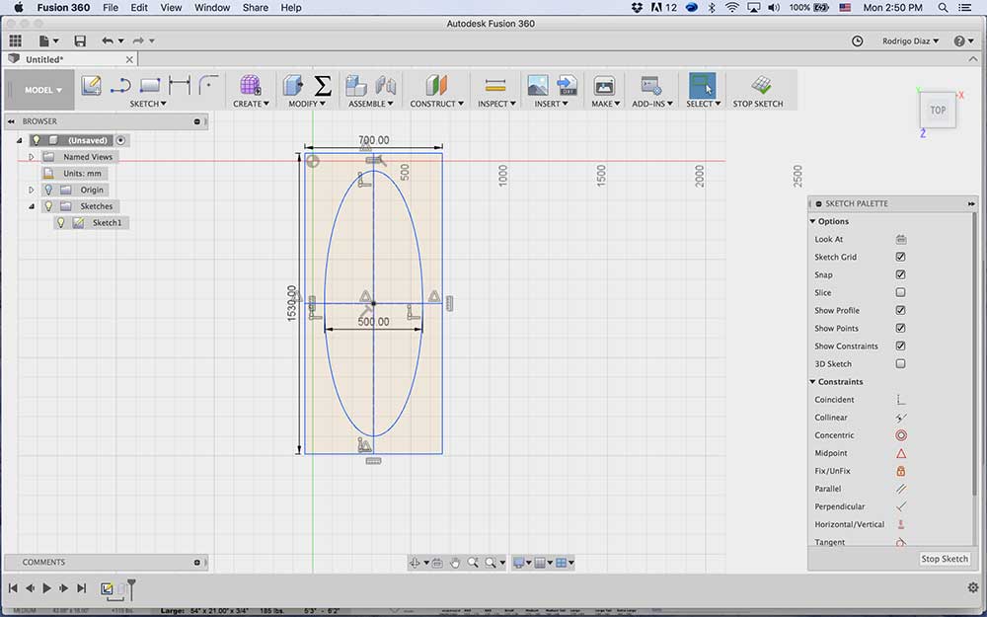Image resolution: width=987 pixels, height=617 pixels.
Task: Collapse the Constraints section in palette
Action: [x=812, y=382]
